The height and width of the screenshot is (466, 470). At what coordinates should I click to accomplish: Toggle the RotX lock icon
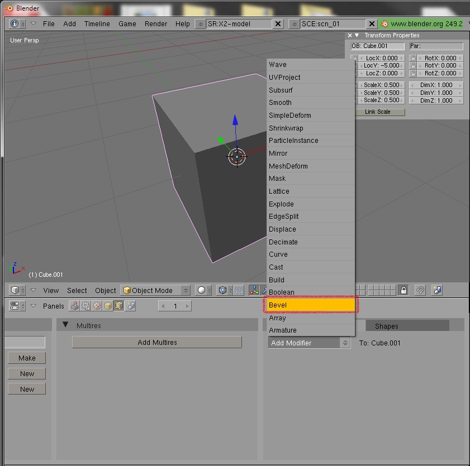[x=413, y=58]
